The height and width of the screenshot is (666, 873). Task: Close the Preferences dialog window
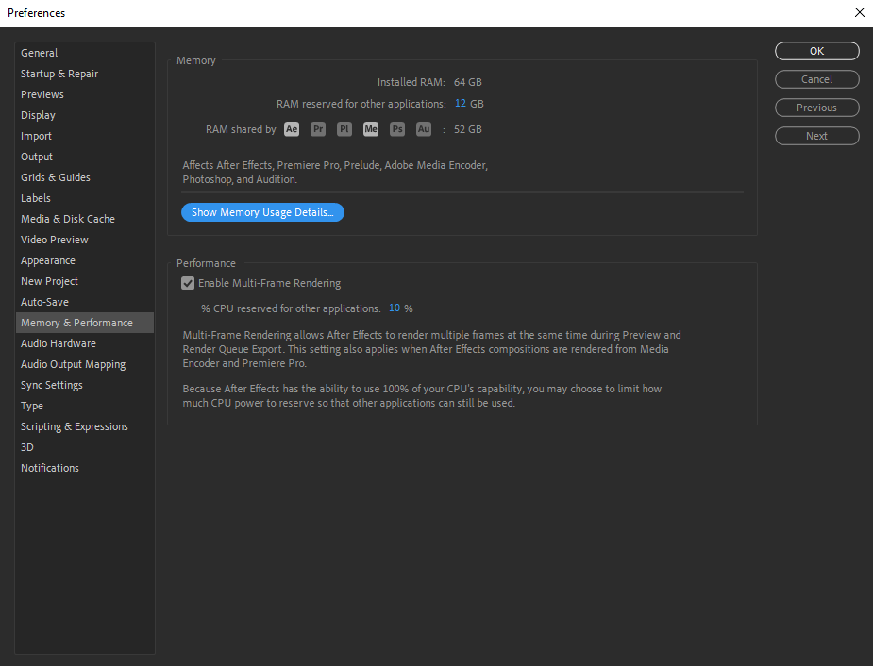pyautogui.click(x=859, y=13)
